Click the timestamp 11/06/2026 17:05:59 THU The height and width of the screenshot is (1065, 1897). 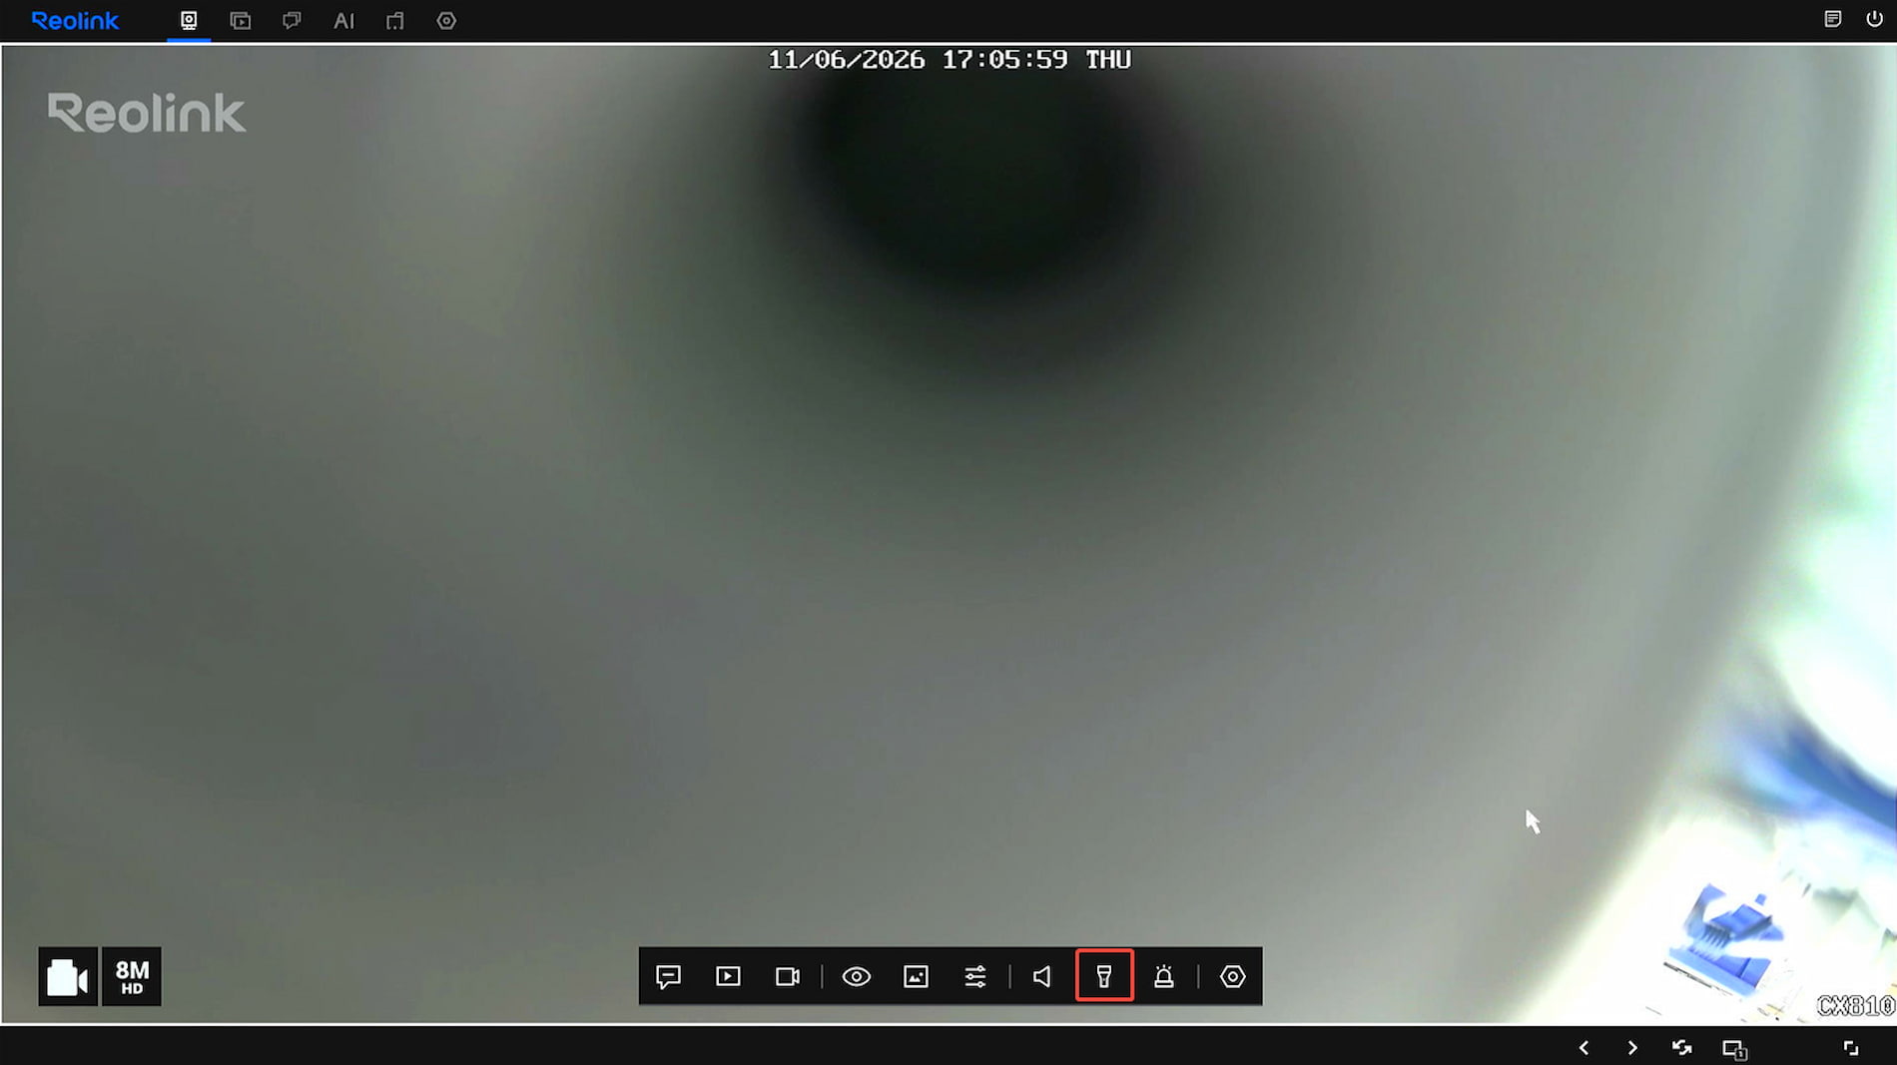pyautogui.click(x=948, y=60)
